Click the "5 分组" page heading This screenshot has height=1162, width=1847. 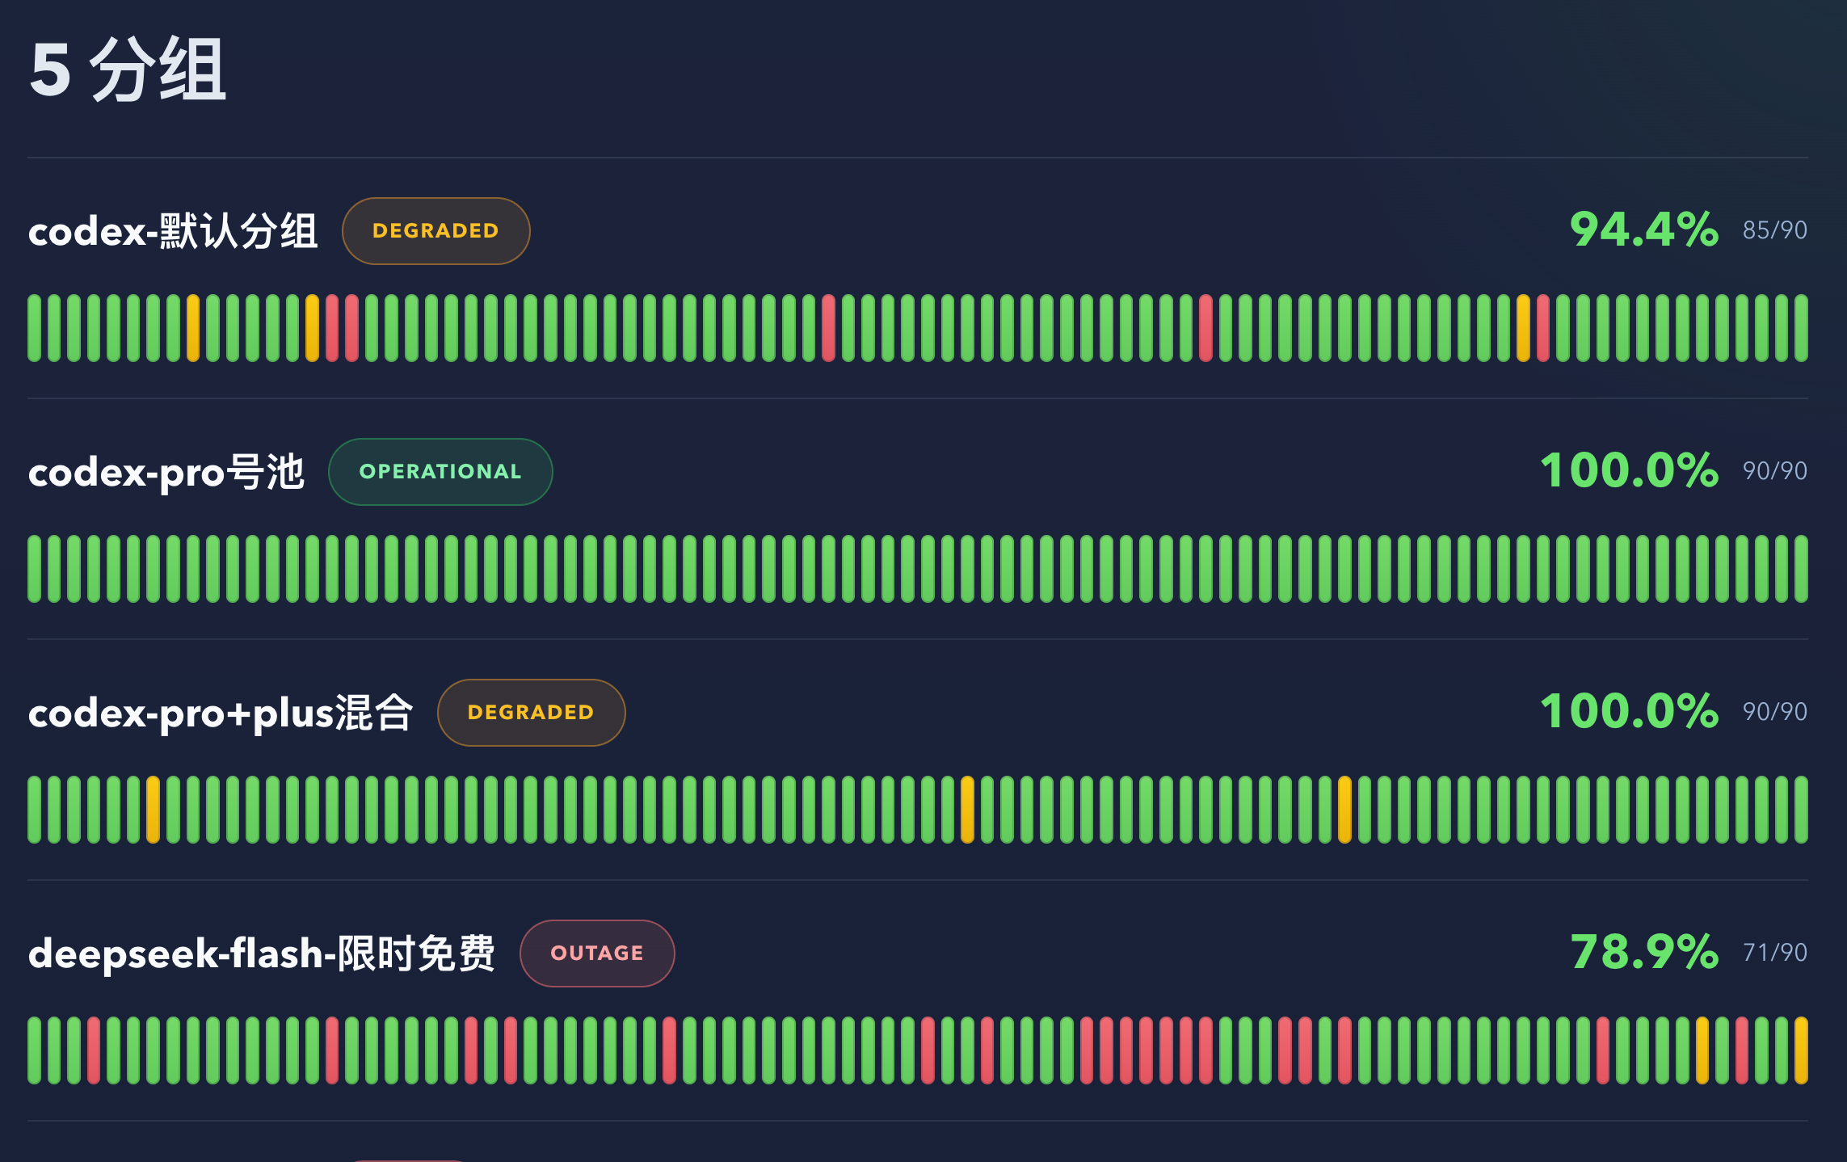tap(128, 69)
